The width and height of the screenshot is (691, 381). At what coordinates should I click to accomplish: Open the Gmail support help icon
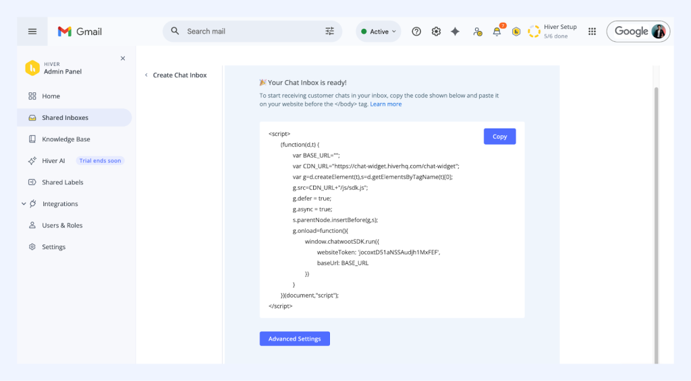(416, 32)
